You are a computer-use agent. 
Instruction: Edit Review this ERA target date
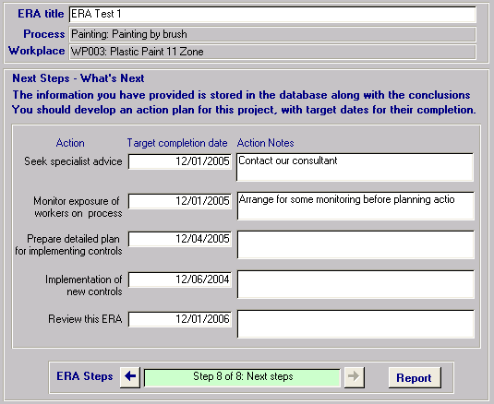coord(180,319)
